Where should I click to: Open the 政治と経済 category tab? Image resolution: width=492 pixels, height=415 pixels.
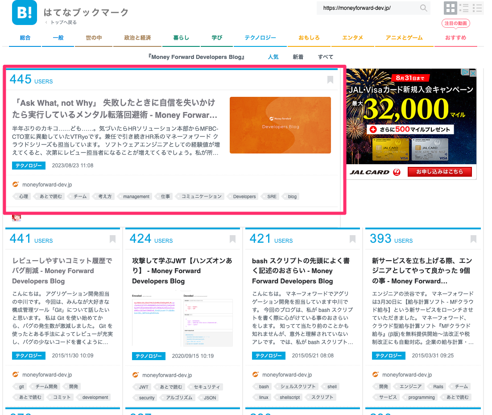[x=137, y=37]
